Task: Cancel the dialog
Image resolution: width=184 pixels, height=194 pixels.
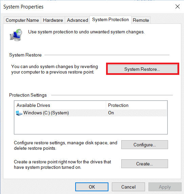Action: (x=128, y=187)
